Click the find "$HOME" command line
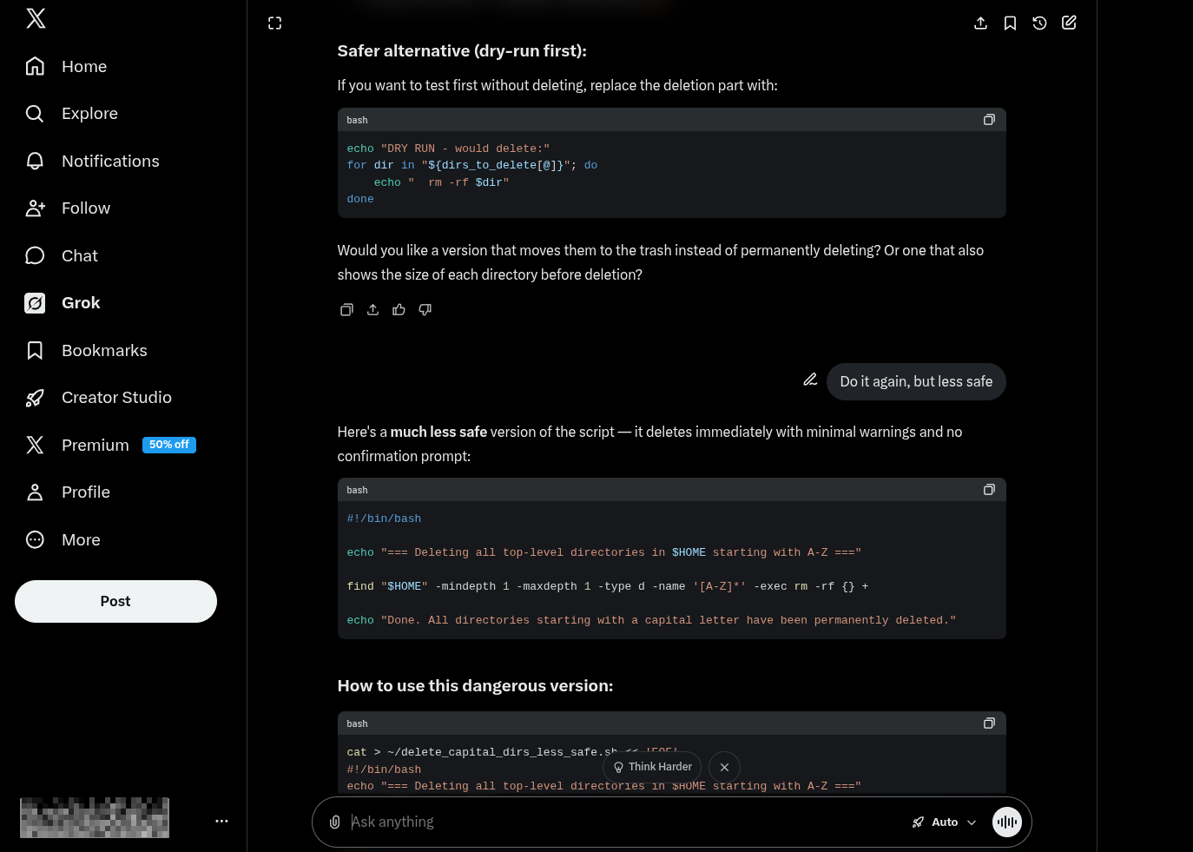Screen dimensions: 1193x852 pyautogui.click(x=608, y=586)
